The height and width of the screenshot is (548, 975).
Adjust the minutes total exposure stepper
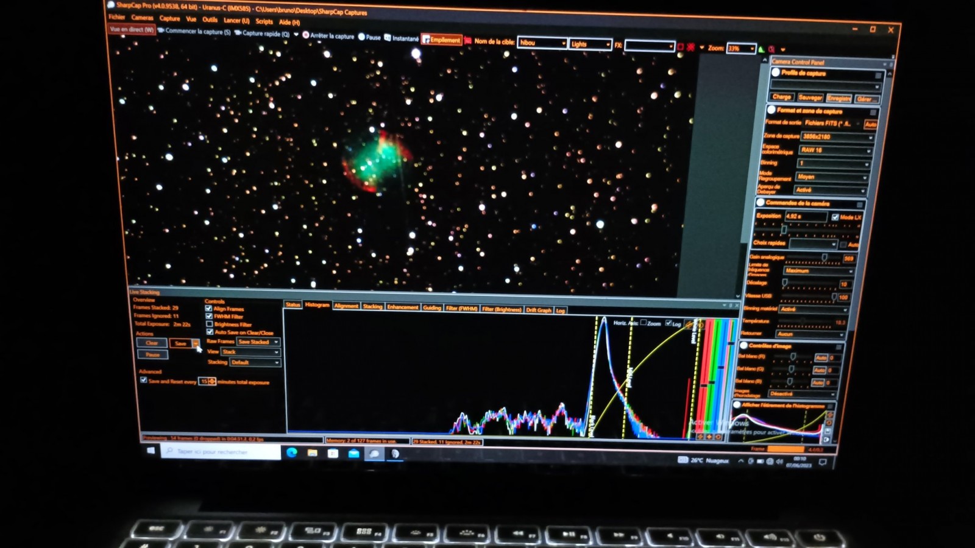[x=211, y=382]
